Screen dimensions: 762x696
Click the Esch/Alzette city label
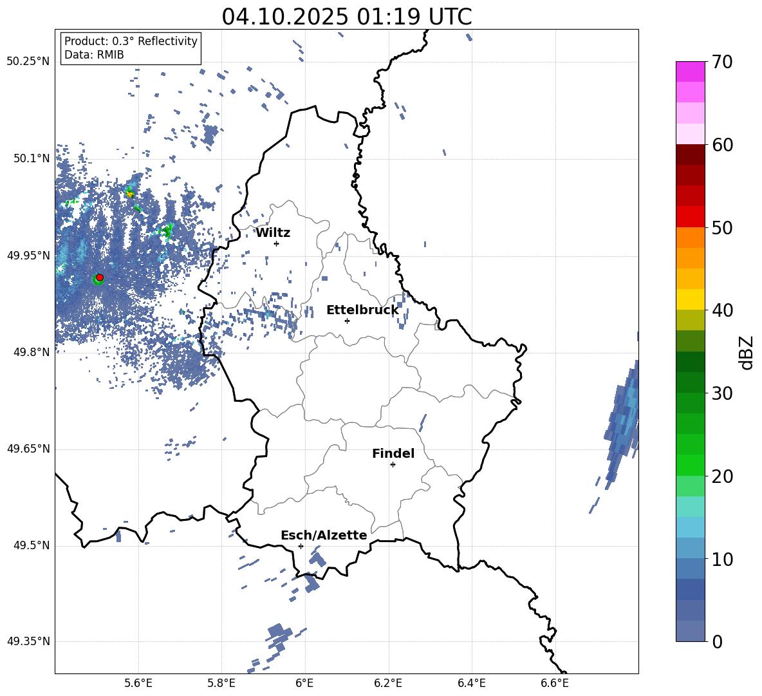click(324, 535)
